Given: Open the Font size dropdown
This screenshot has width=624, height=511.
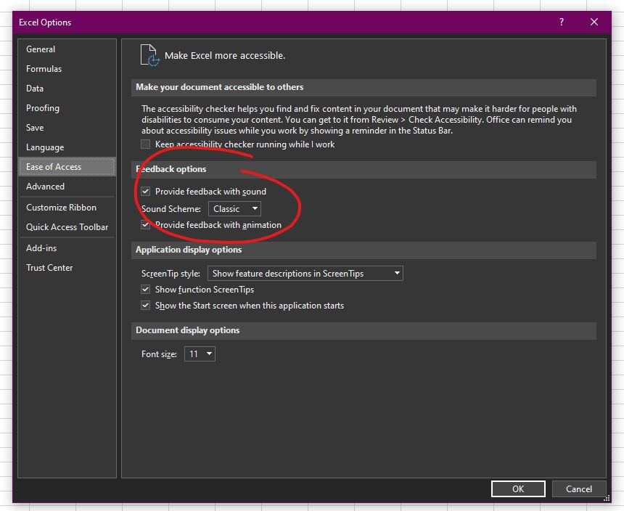Looking at the screenshot, I should tap(200, 353).
